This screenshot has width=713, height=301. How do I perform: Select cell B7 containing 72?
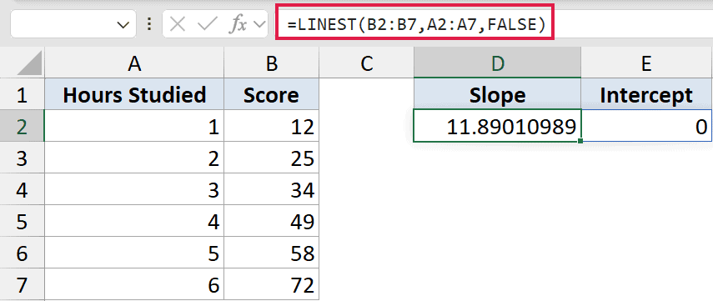pyautogui.click(x=272, y=284)
